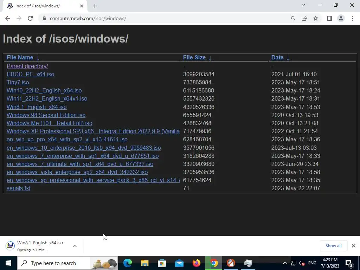Open serials.txt file link

pos(19,188)
